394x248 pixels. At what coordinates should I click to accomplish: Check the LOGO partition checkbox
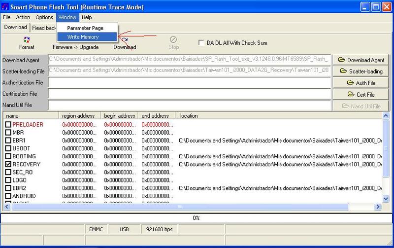8,180
